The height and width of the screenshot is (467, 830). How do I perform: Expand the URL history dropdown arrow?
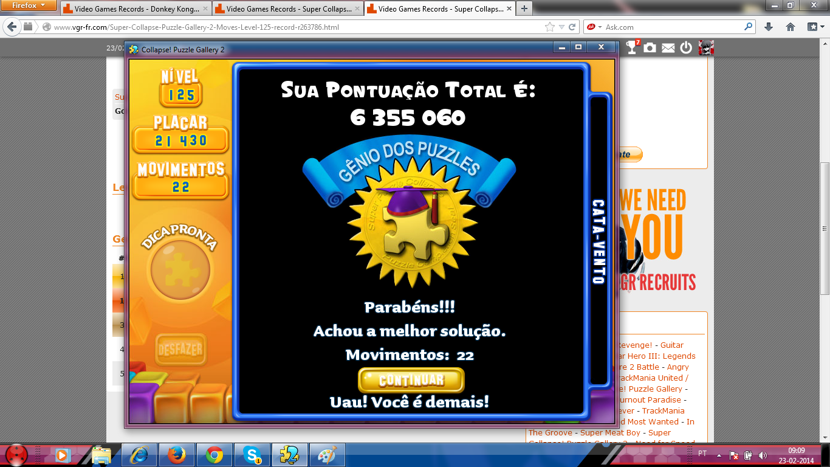(x=562, y=27)
